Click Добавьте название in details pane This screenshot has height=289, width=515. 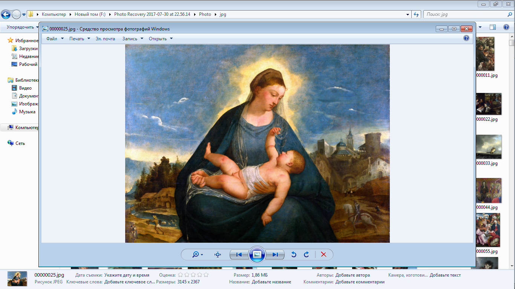tap(271, 282)
